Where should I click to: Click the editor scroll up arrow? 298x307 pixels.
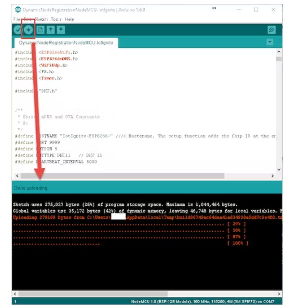279,52
